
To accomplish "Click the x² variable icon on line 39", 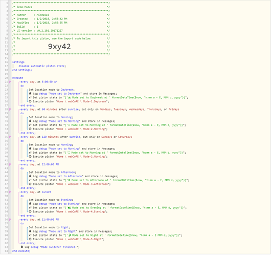I will point(30,153).
